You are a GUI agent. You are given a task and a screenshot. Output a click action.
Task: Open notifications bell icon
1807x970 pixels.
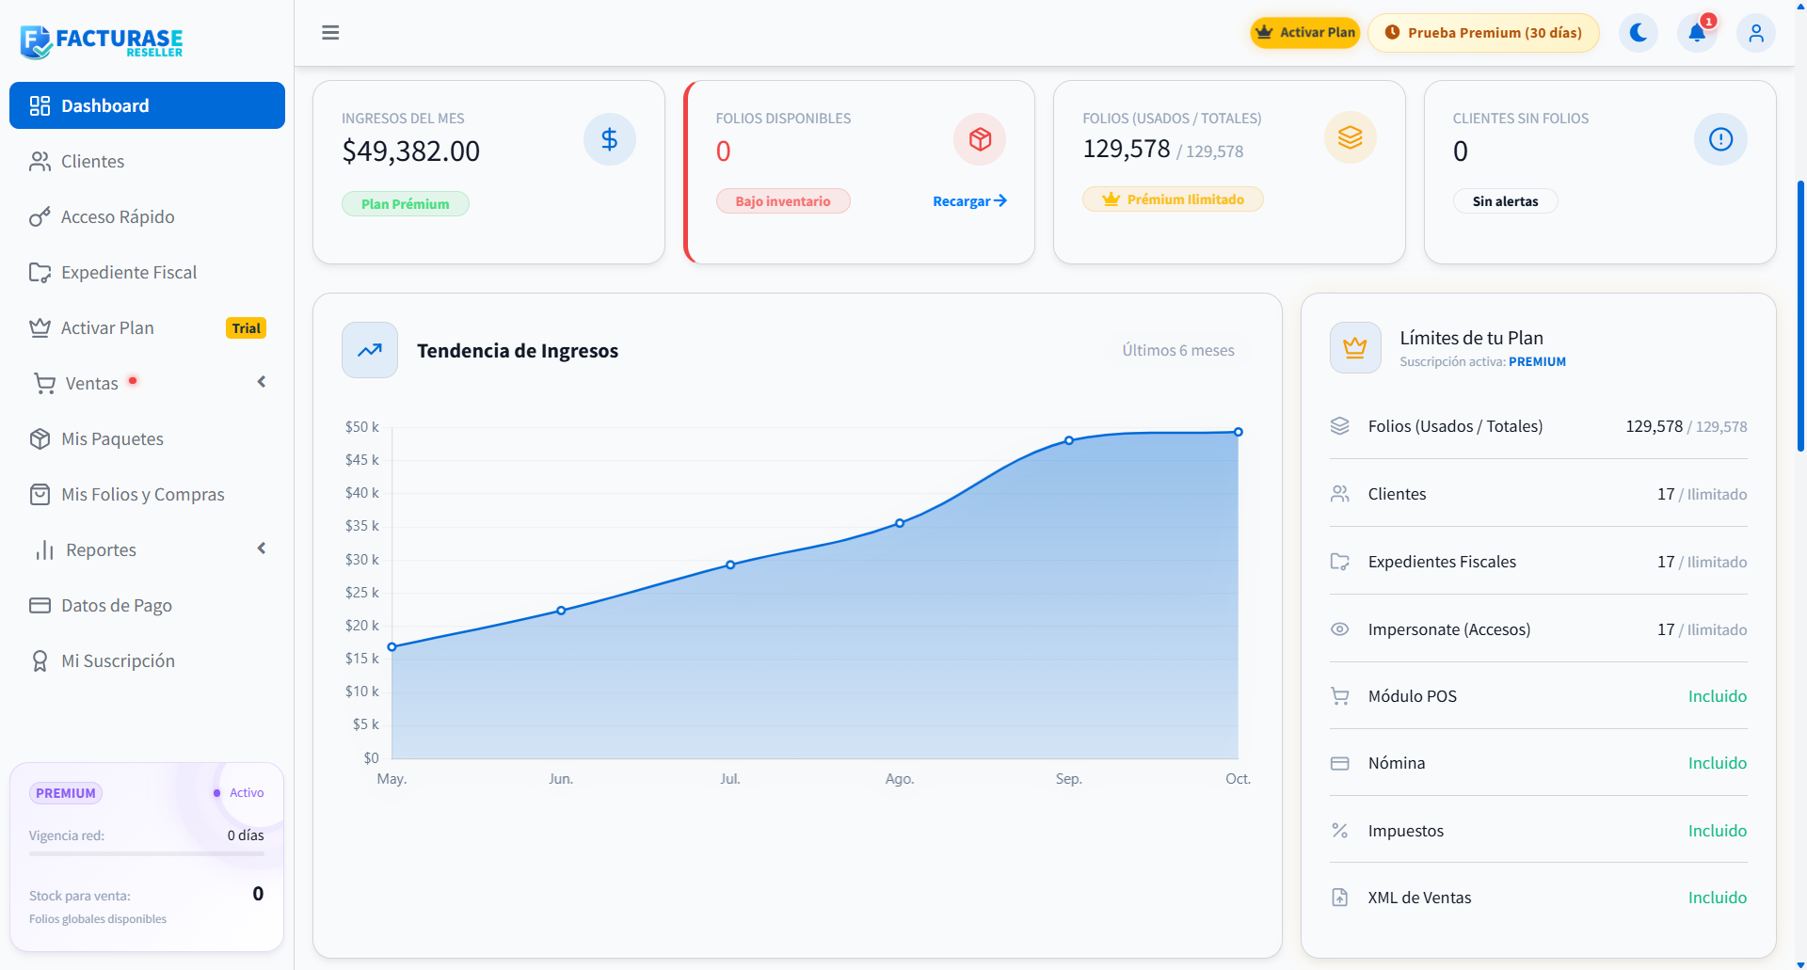pyautogui.click(x=1697, y=33)
